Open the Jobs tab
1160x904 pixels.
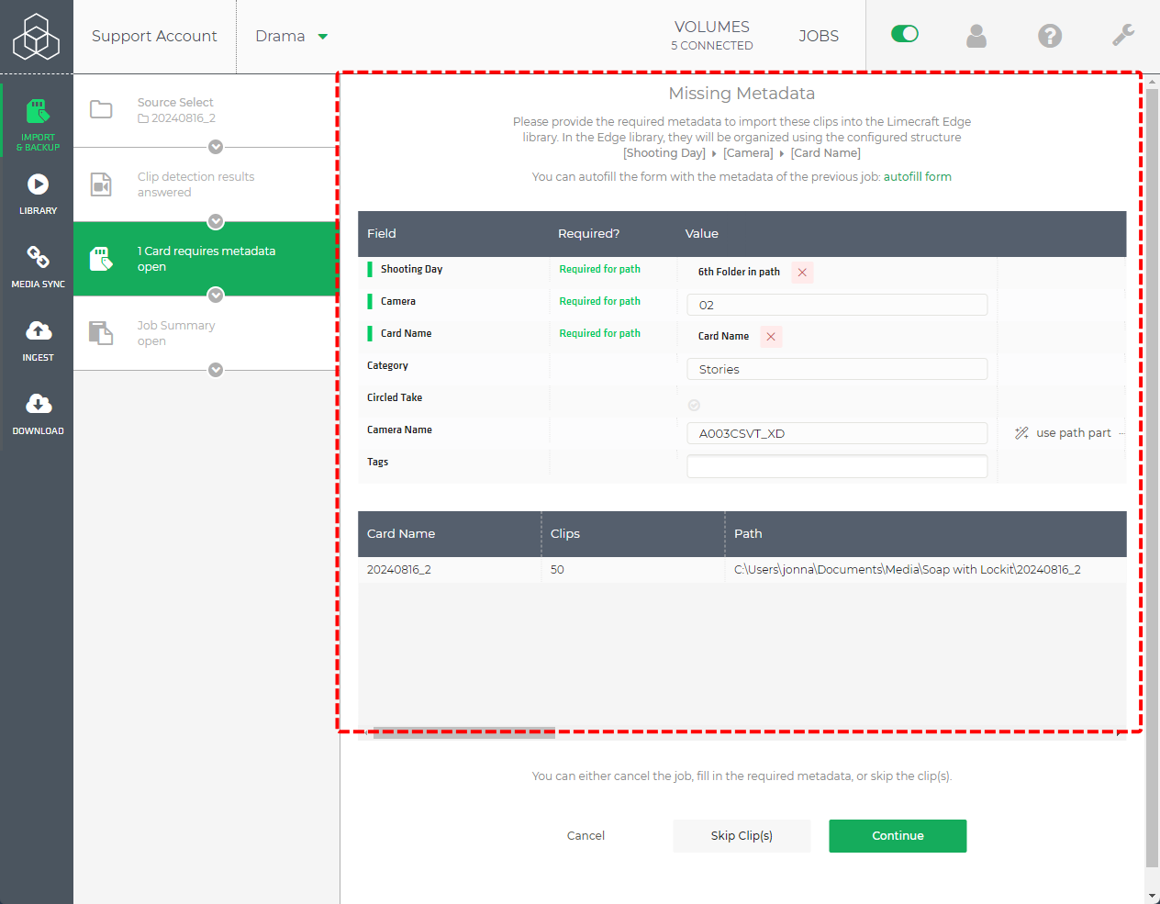pyautogui.click(x=819, y=36)
